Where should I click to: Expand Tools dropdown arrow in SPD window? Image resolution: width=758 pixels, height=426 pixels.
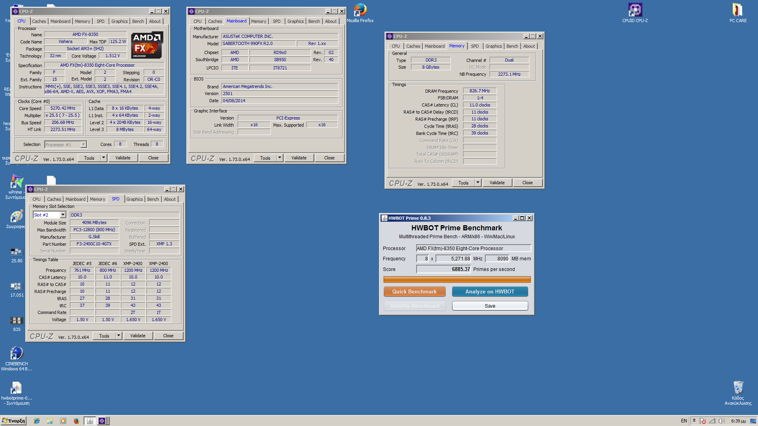118,336
